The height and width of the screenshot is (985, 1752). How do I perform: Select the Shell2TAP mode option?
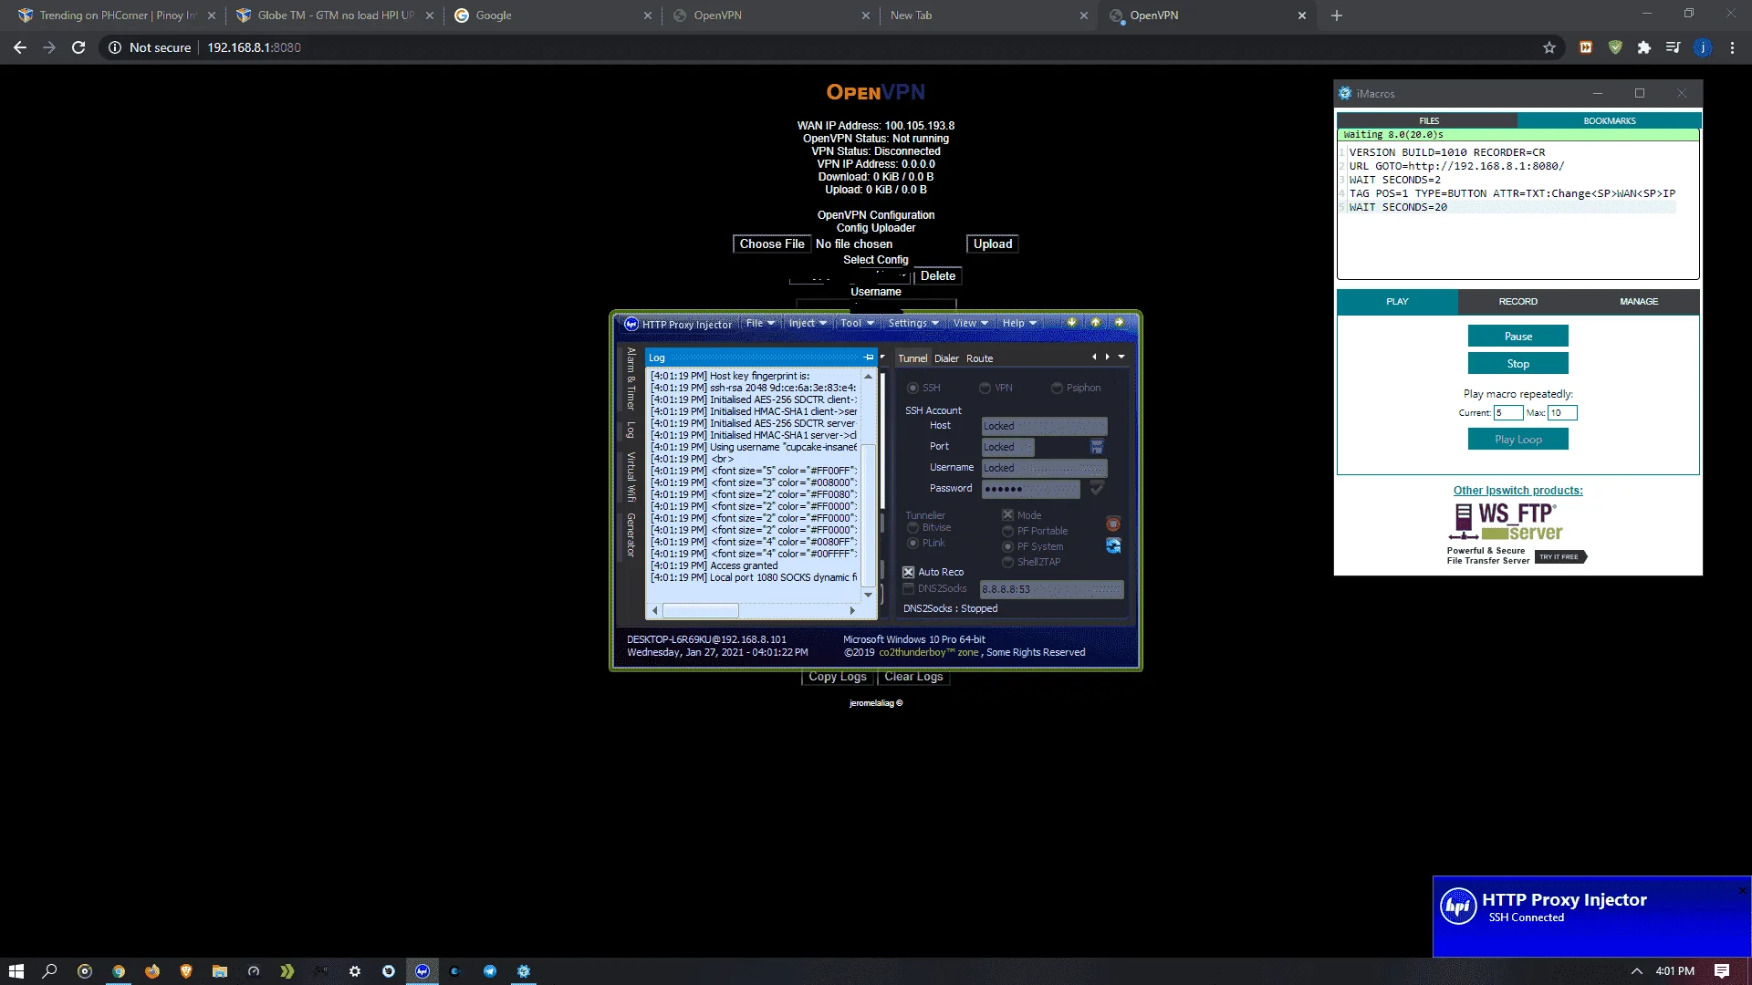click(1007, 562)
